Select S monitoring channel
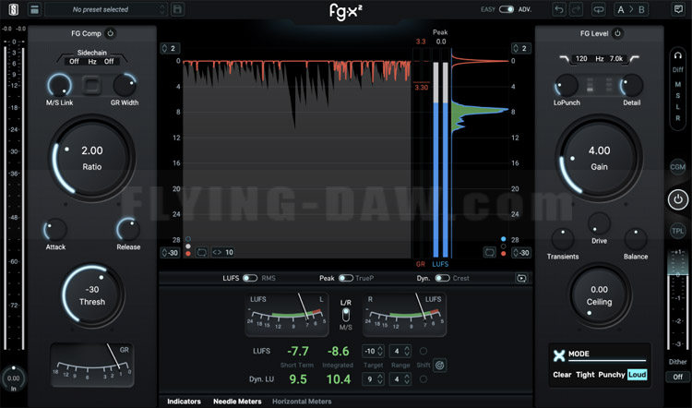This screenshot has height=408, width=692. (x=678, y=96)
